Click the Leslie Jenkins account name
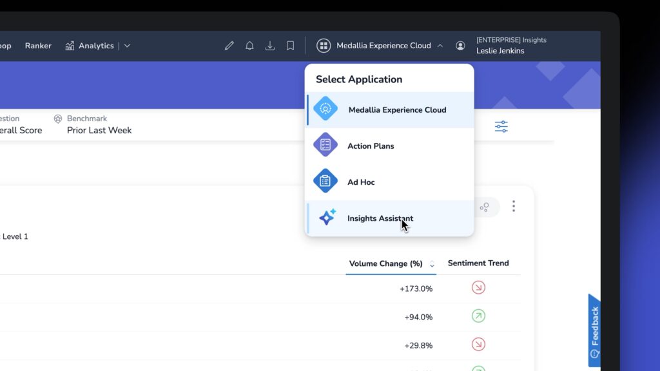This screenshot has height=371, width=660. (x=500, y=51)
